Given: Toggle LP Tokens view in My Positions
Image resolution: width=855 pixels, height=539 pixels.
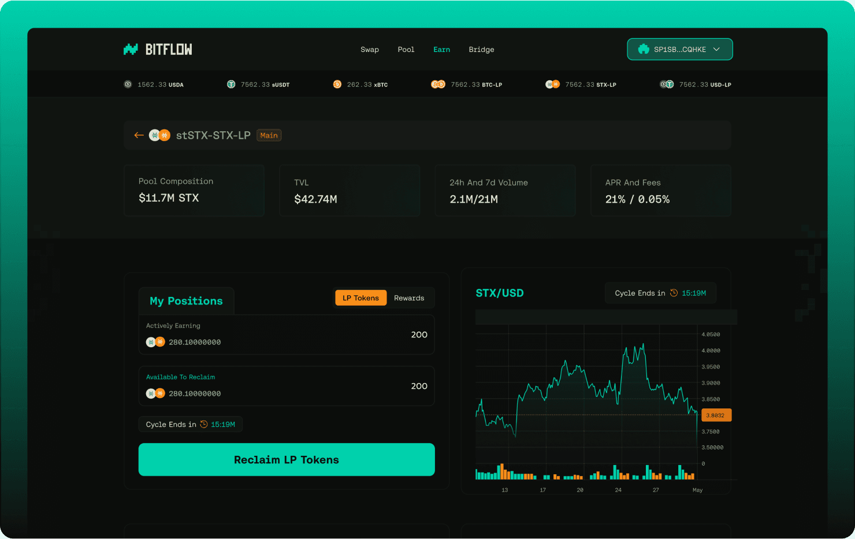Looking at the screenshot, I should pos(360,298).
